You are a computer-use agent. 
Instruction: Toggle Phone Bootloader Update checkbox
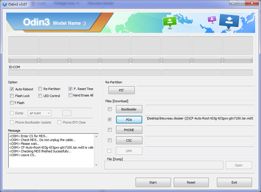[12, 122]
